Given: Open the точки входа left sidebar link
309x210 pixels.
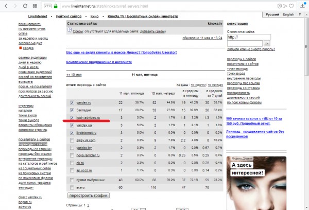Looking at the screenshot, I should (27, 115).
